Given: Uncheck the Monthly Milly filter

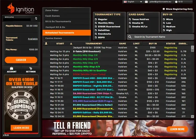Looking at the screenshot, I should click(x=96, y=23).
